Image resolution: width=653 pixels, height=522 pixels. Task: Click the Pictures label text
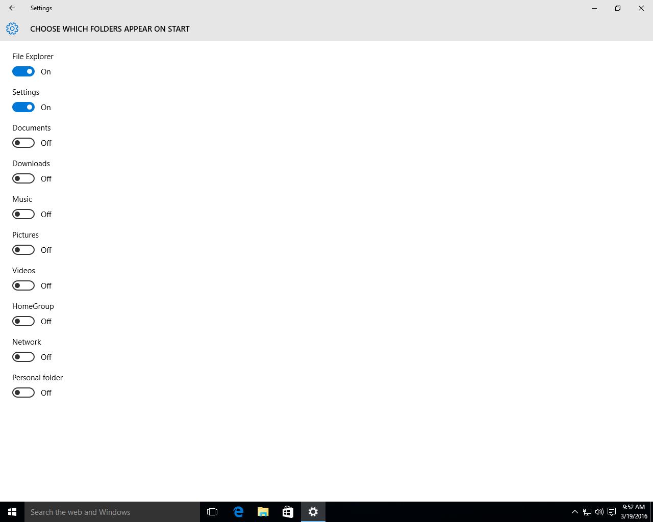(x=26, y=235)
